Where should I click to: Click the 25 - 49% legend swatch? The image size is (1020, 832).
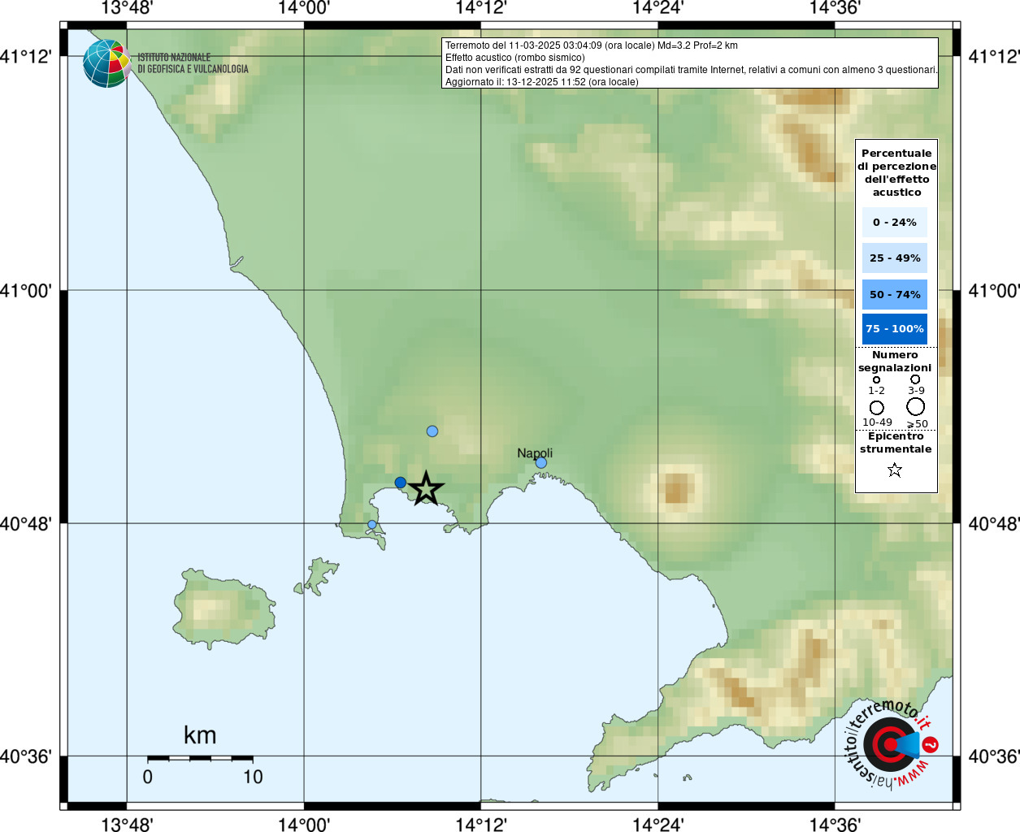point(894,258)
